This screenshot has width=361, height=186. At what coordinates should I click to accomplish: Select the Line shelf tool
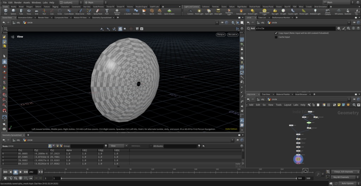(x=52, y=12)
